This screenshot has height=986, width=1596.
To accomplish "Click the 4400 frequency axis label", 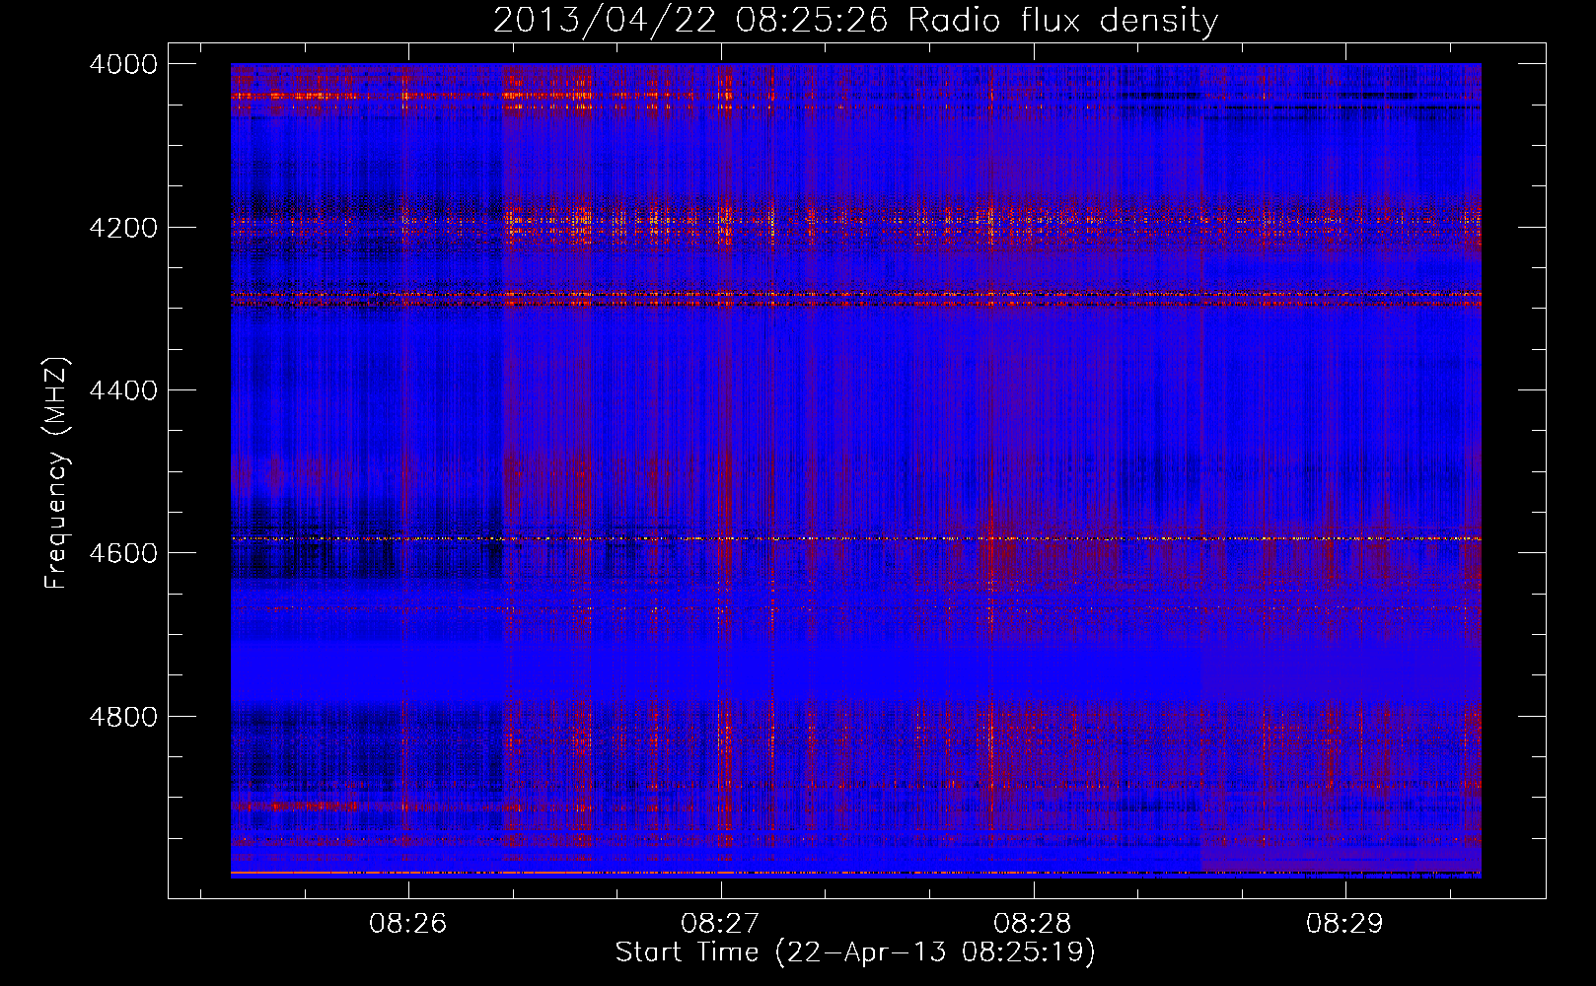I will (x=123, y=390).
